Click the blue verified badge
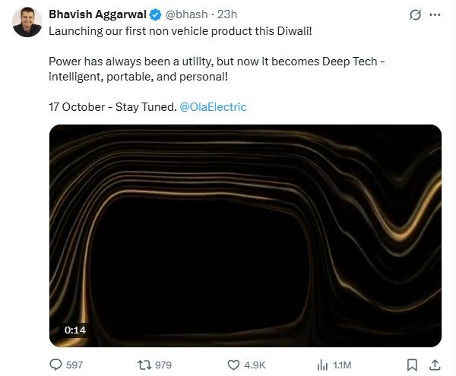456x376 pixels. (156, 14)
